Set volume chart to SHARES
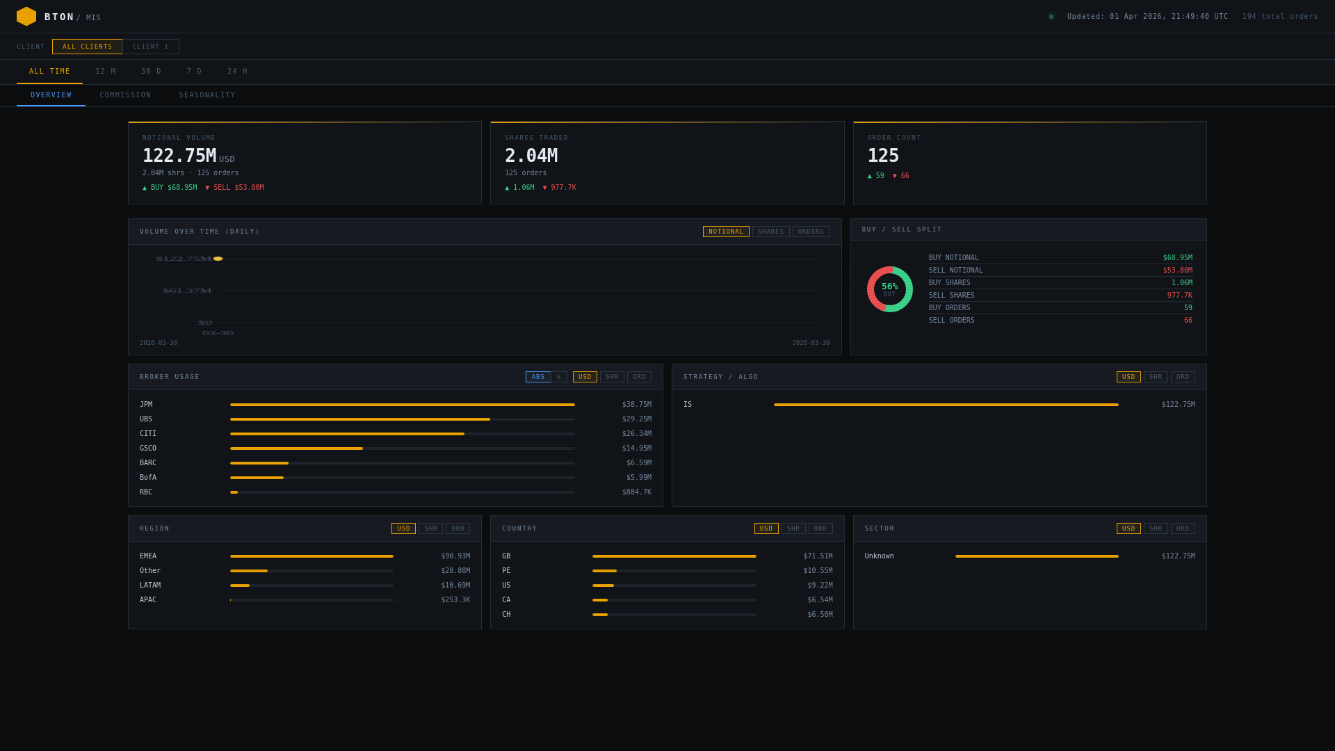The height and width of the screenshot is (751, 1335). tap(771, 232)
